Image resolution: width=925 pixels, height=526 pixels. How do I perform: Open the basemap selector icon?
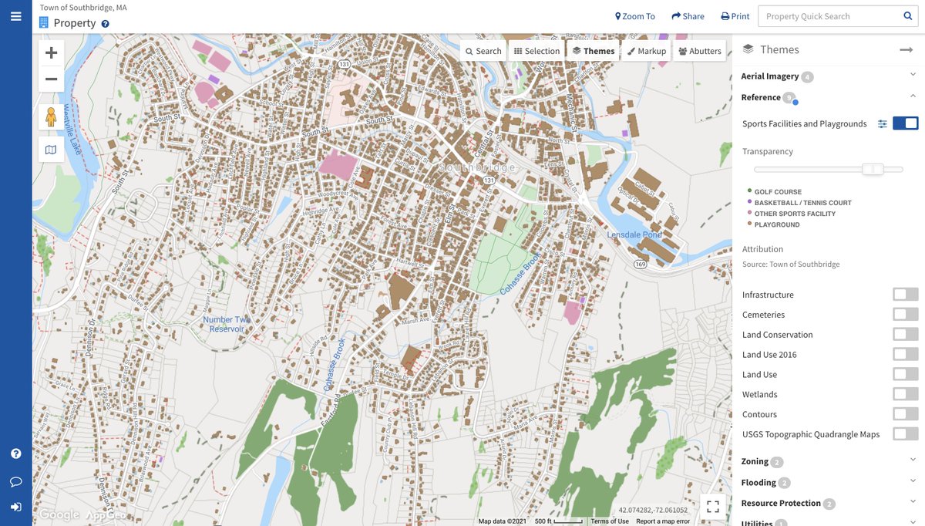point(52,150)
